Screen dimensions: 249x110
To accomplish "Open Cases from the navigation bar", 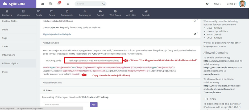I will coord(52,13).
